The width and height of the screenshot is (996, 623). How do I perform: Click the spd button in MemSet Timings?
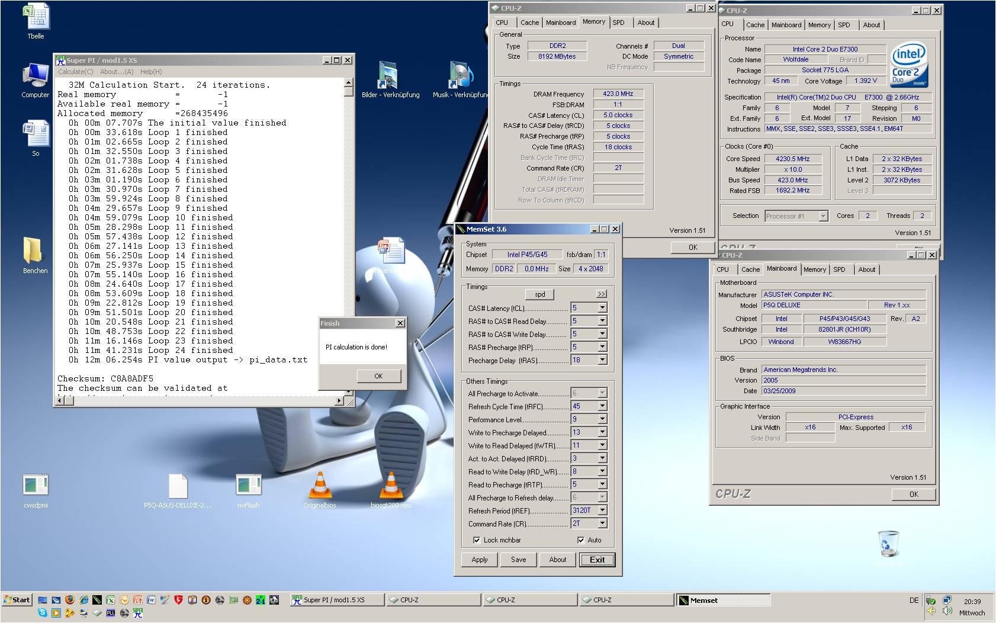(540, 294)
